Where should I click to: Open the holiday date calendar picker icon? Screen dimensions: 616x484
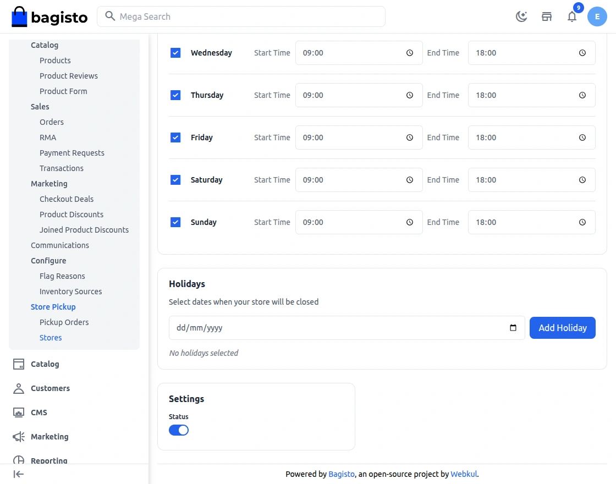(x=513, y=328)
